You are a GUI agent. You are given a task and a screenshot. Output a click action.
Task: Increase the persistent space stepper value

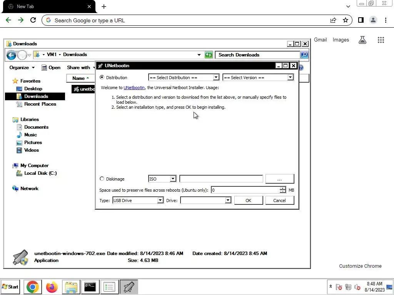(x=283, y=188)
